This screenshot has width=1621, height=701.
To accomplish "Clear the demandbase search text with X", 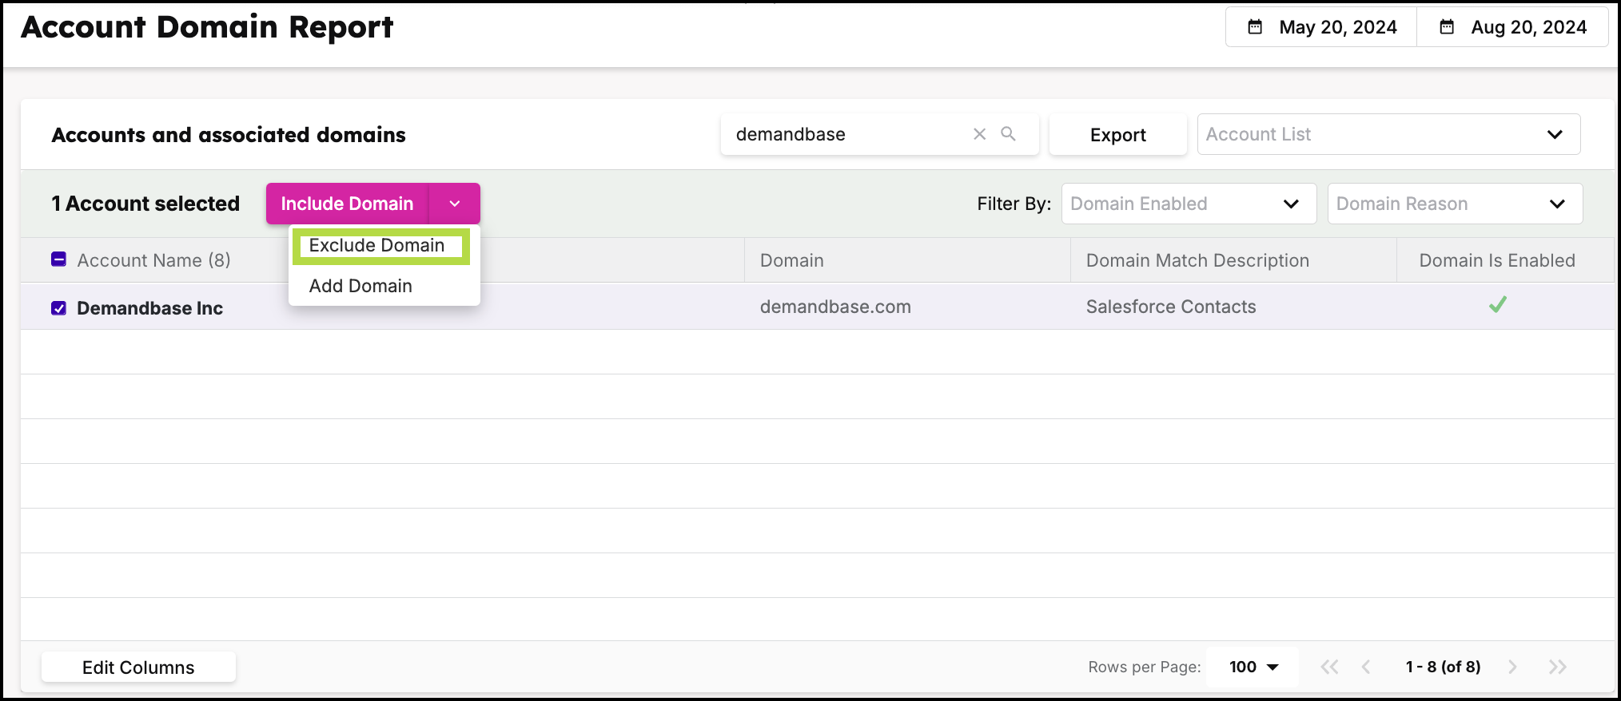I will 979,134.
